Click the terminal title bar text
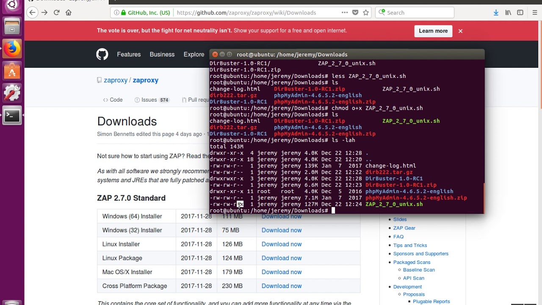 292,55
